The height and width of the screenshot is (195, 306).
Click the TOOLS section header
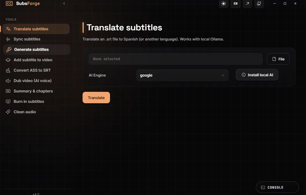point(11,20)
